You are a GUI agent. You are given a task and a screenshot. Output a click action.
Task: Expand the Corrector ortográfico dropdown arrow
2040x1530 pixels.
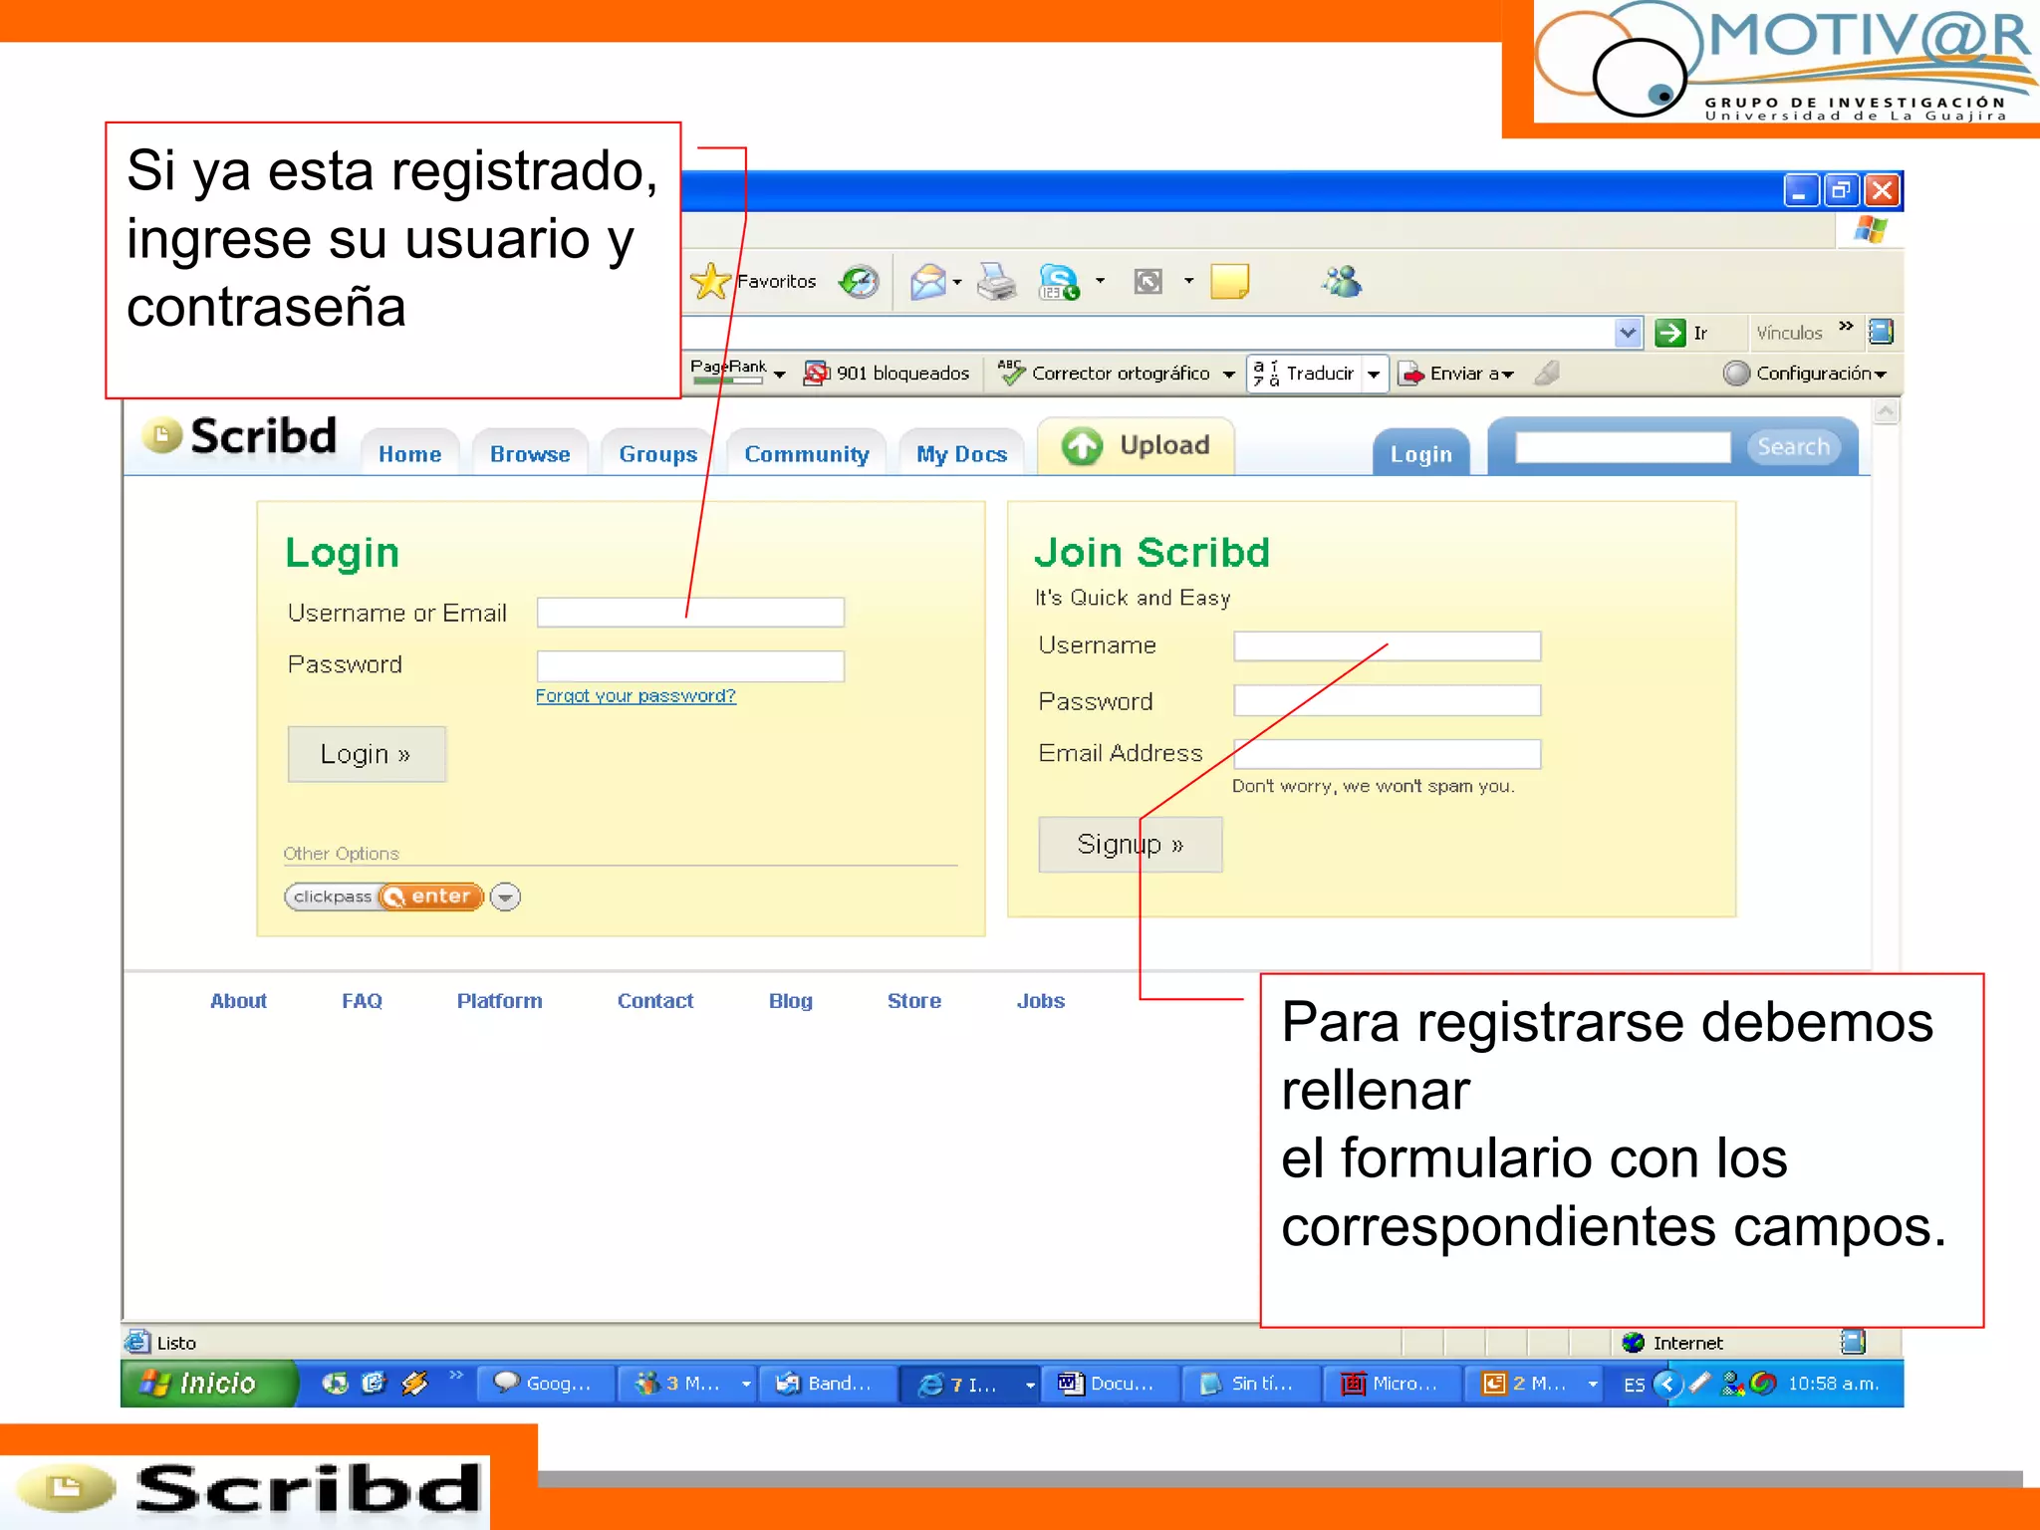coord(1229,375)
